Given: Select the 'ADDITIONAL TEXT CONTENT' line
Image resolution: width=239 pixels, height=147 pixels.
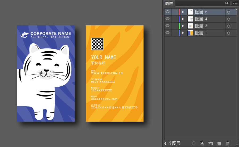Looking at the screenshot, I should click(x=51, y=37).
